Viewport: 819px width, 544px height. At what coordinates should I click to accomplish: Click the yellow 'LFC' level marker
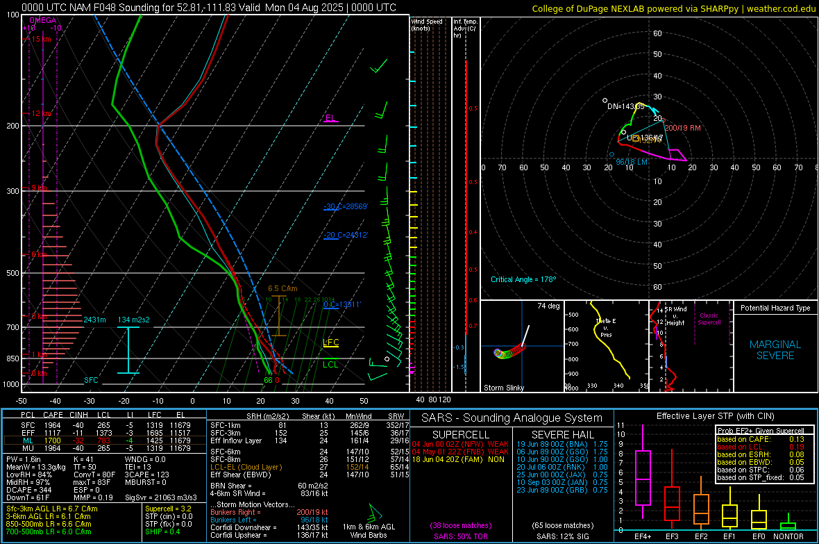coord(330,343)
